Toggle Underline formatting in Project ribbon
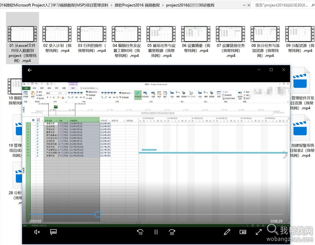The width and height of the screenshot is (315, 245). point(54,97)
